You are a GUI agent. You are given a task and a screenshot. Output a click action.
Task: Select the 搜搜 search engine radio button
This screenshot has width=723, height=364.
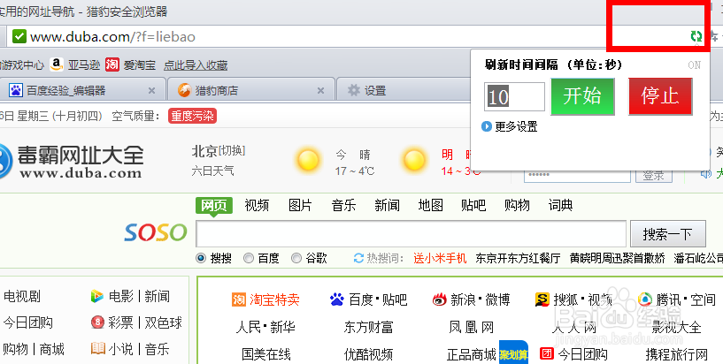(x=201, y=258)
